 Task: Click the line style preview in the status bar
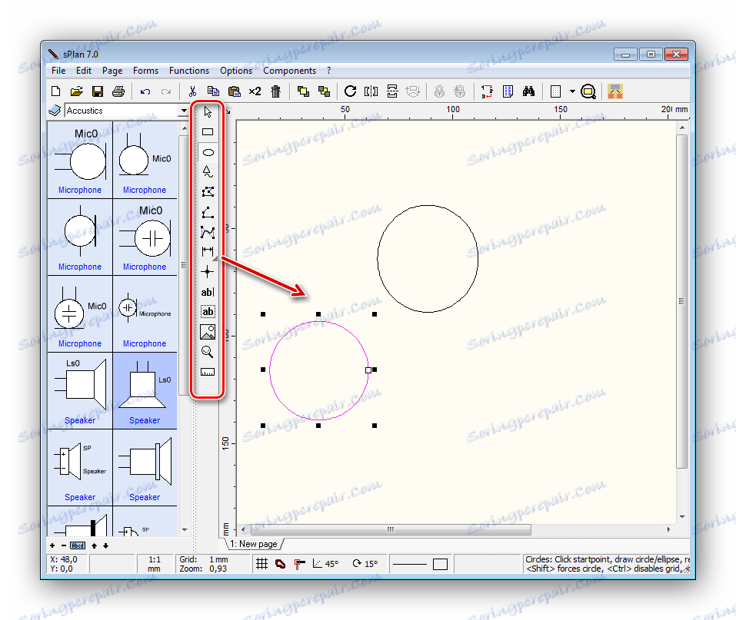409,564
